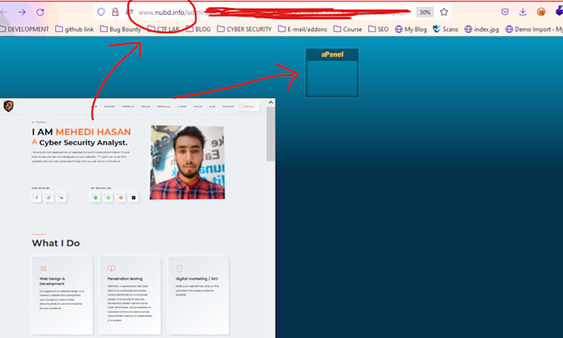
Task: Click the shield logo in embedded site
Action: 8,106
